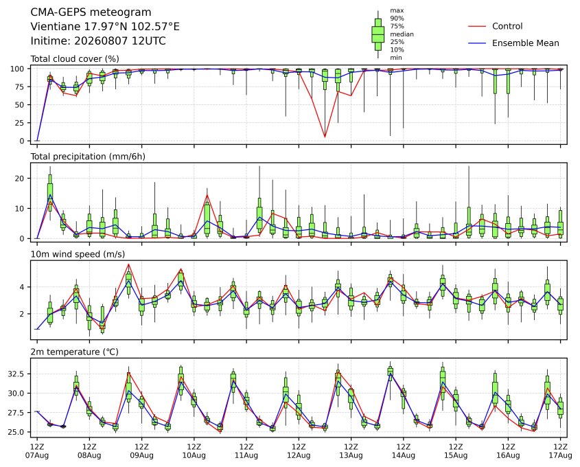Click the '10' precipitation y-axis label
The width and height of the screenshot is (580, 467).
[x=20, y=209]
